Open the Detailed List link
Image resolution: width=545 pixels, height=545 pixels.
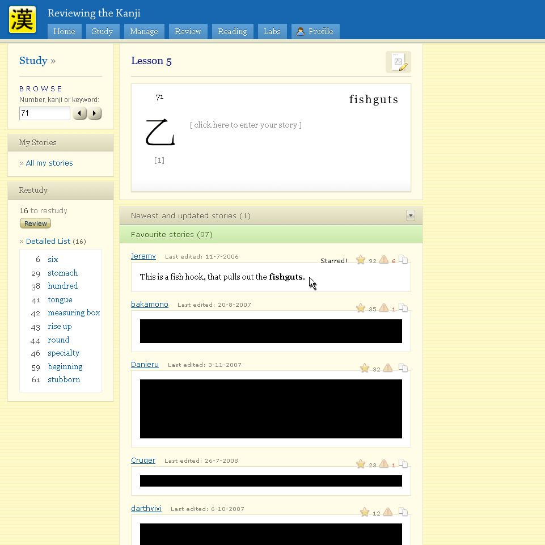(x=48, y=241)
